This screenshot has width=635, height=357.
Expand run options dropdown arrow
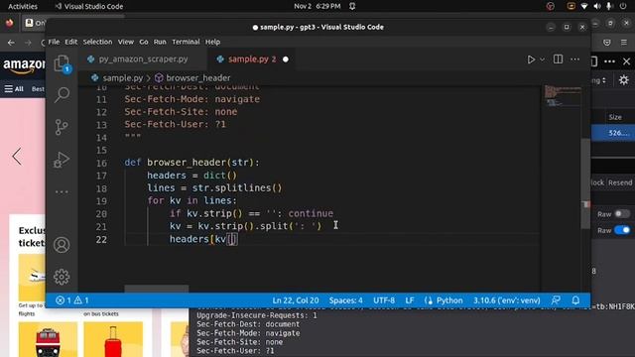click(543, 59)
